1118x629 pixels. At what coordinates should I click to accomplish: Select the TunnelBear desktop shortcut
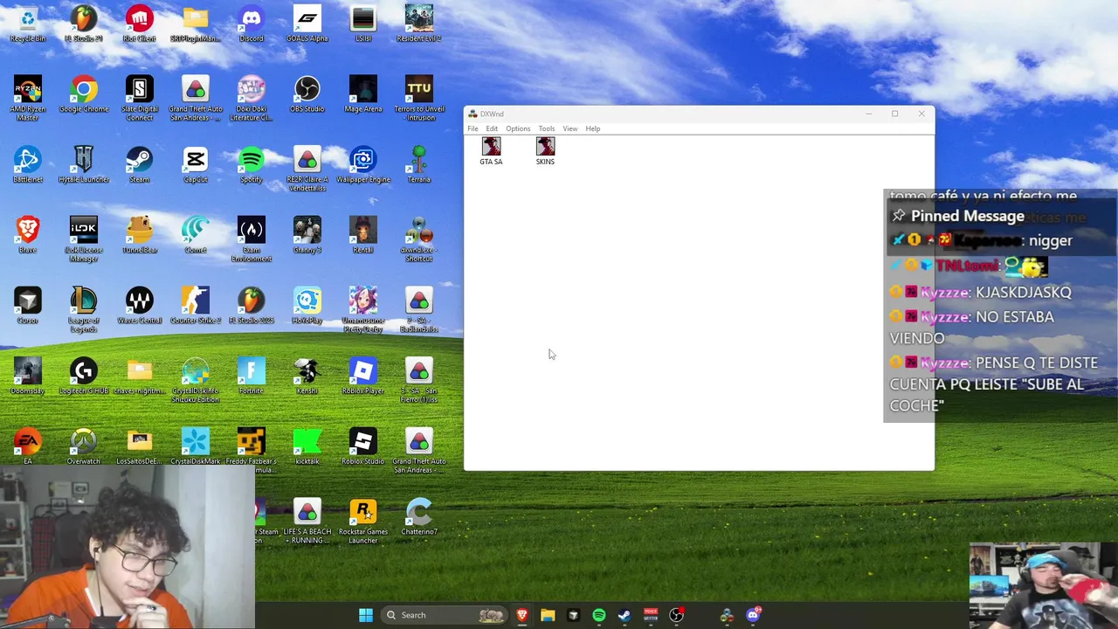[140, 235]
